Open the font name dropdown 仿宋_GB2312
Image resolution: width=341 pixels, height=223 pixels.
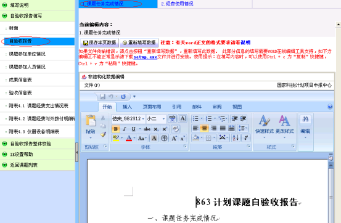tap(143, 119)
